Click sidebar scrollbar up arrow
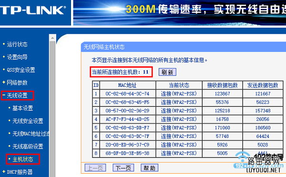The width and height of the screenshot is (286, 177). pos(52,38)
